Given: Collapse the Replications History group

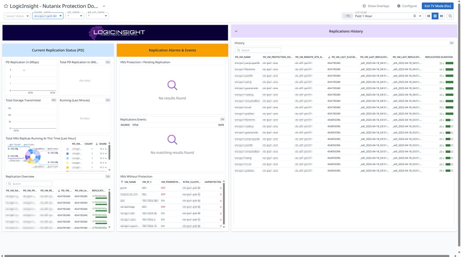Looking at the screenshot, I should [236, 31].
